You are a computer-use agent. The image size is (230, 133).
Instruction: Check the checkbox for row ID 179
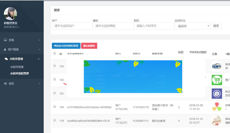coord(54,120)
